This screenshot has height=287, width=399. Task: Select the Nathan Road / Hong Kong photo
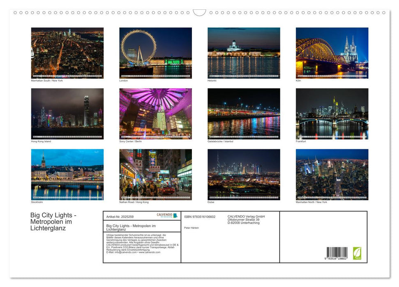(x=155, y=174)
